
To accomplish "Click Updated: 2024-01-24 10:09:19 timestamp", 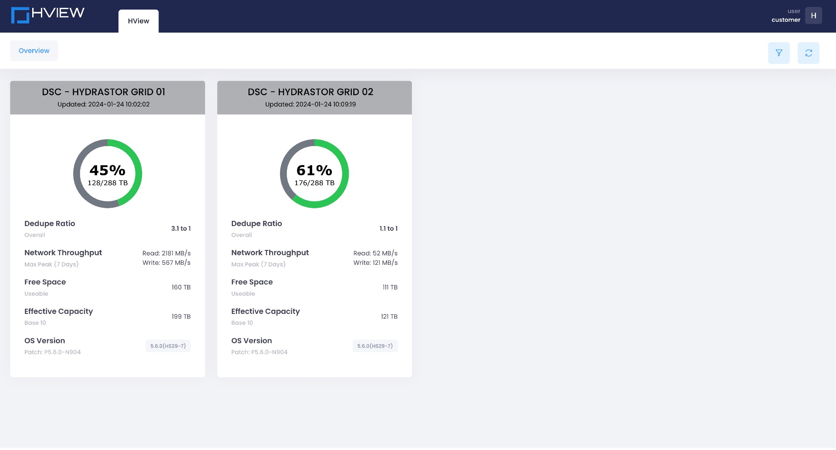I will pos(310,104).
